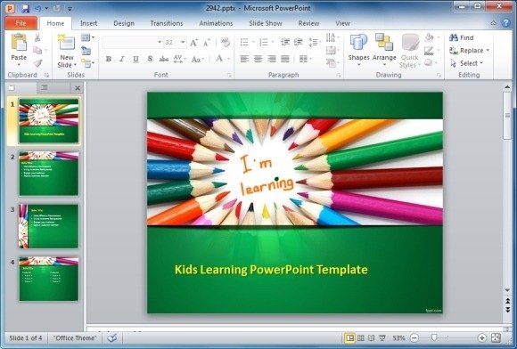Click Fit slide to current window icon

(496, 337)
